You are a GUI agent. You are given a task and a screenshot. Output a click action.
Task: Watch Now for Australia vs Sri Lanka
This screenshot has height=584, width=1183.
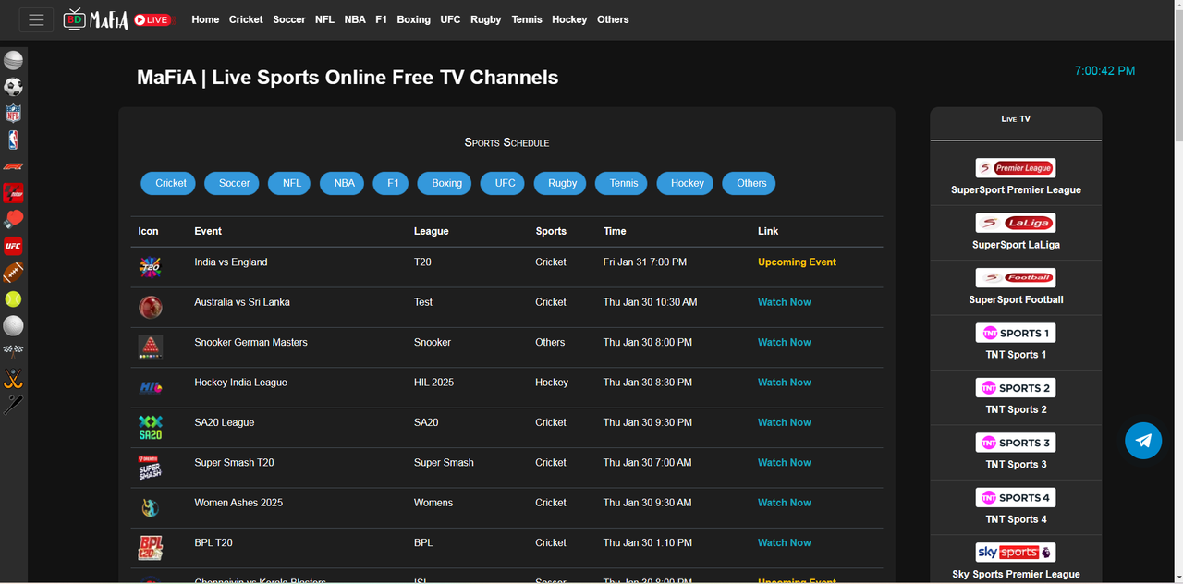tap(785, 302)
